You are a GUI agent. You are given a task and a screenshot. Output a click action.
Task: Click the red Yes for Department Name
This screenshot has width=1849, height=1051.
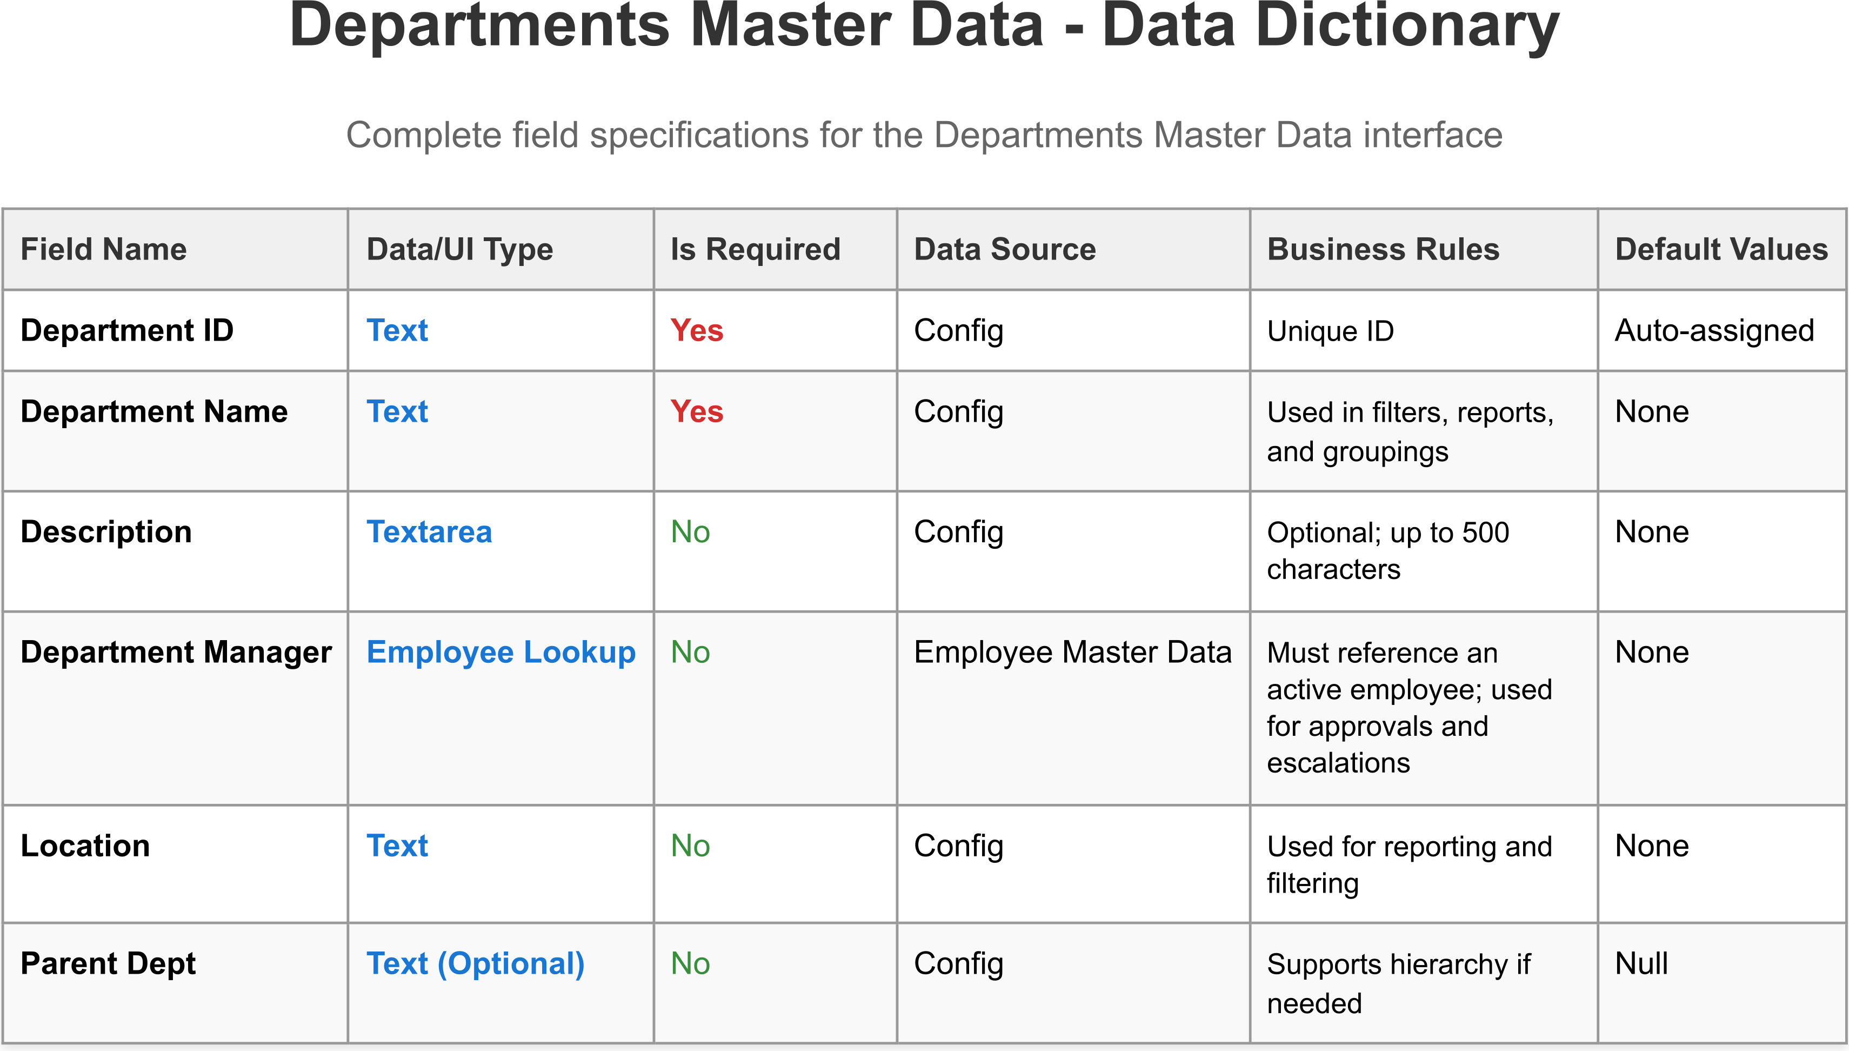coord(696,412)
